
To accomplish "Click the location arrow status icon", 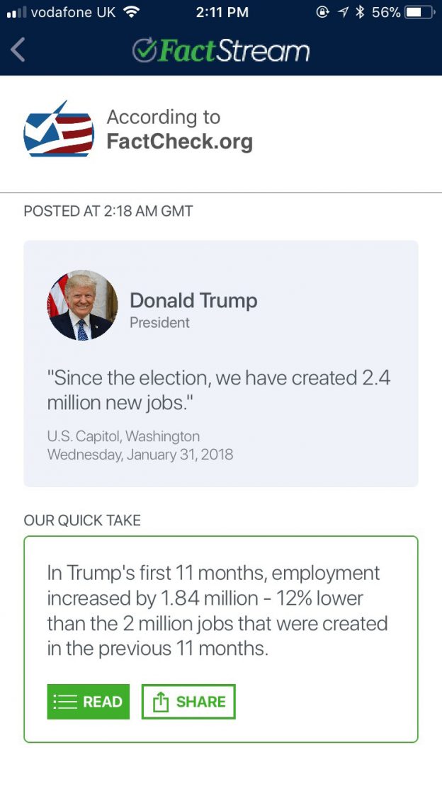I will pos(343,12).
